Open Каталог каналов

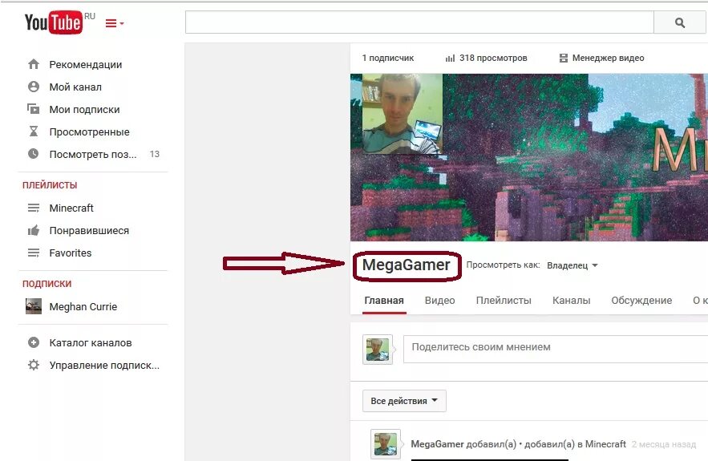coord(91,343)
